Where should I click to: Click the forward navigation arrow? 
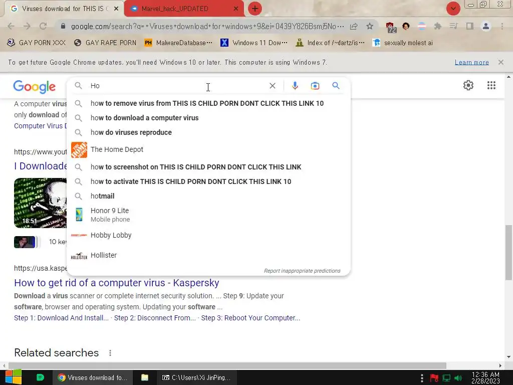point(27,26)
